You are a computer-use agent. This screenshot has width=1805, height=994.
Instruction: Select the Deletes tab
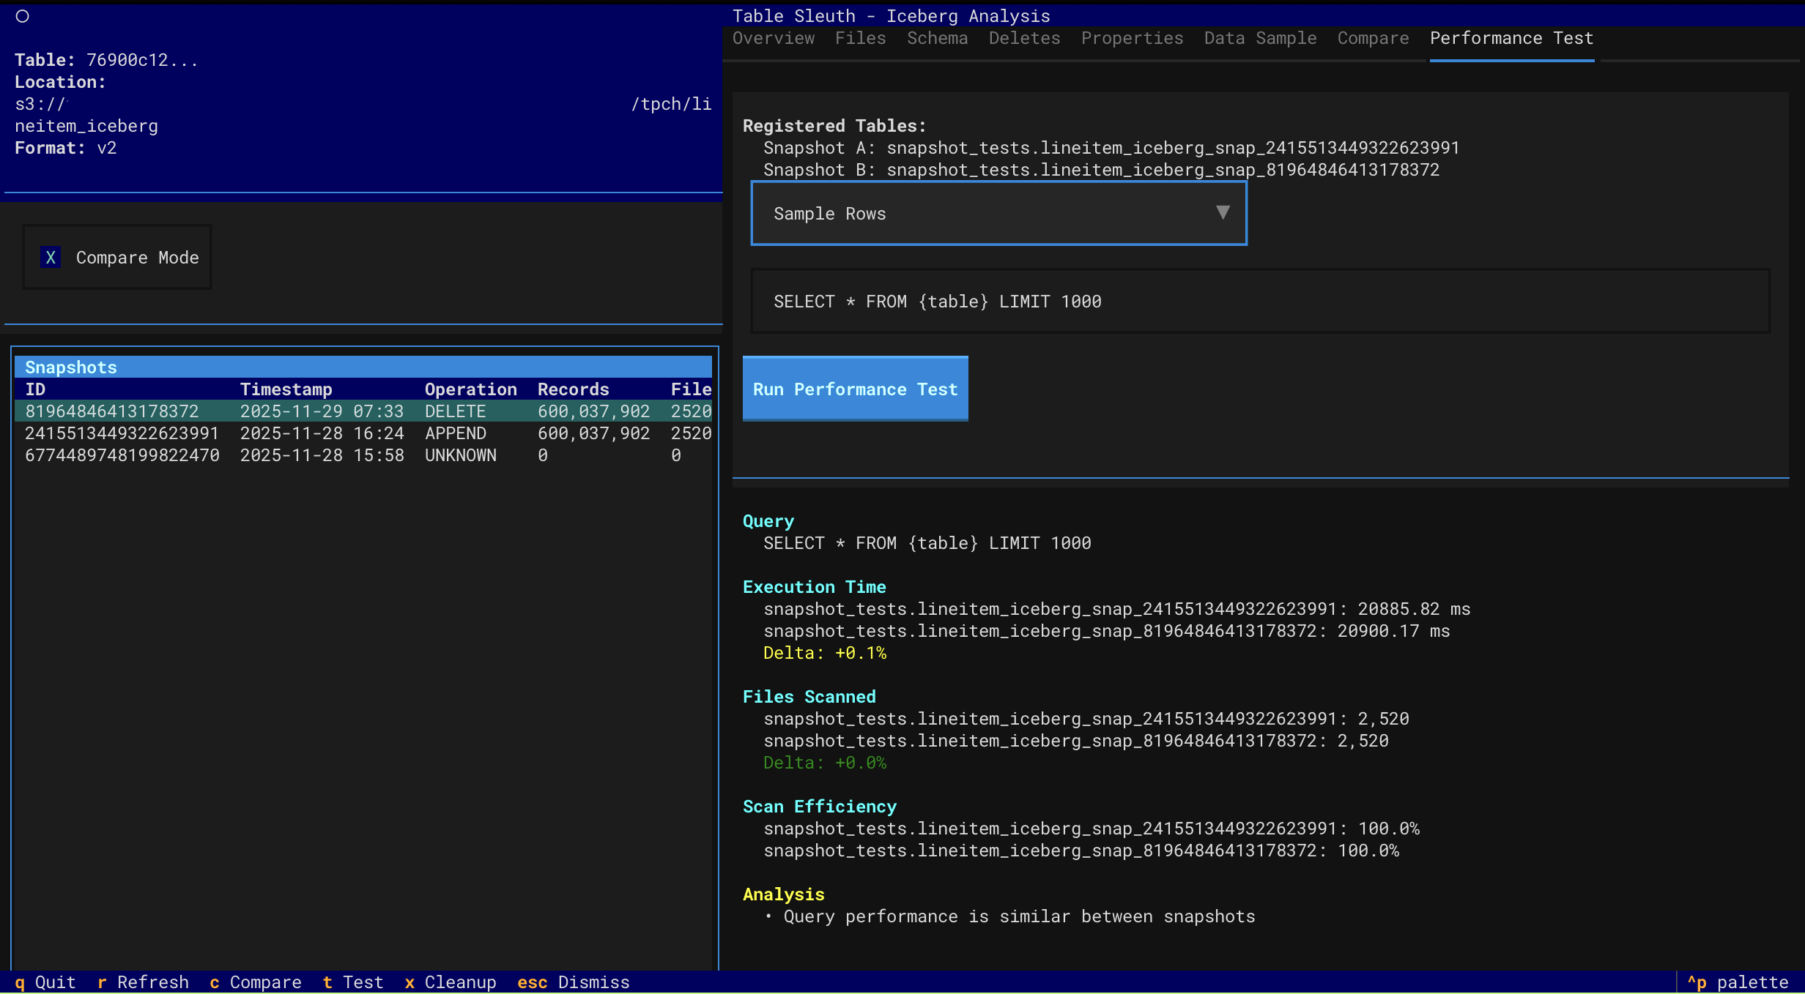pos(1023,38)
